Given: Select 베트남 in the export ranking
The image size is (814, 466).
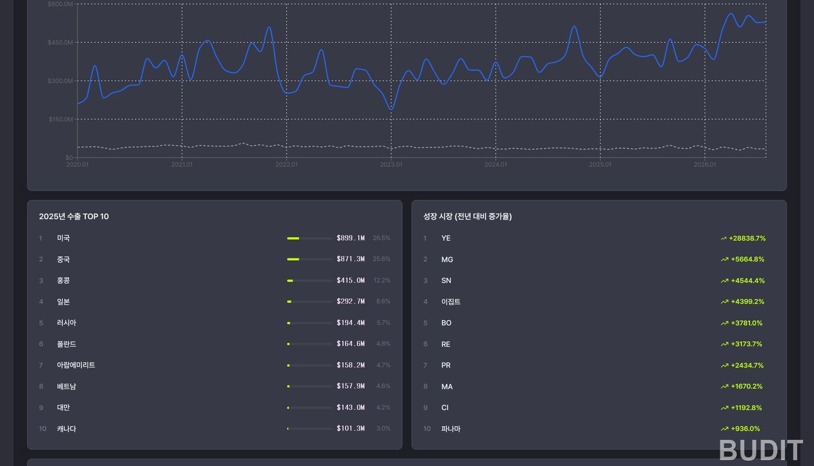Looking at the screenshot, I should [x=67, y=386].
